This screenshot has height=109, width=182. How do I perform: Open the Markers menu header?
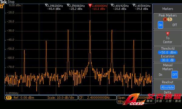(x=168, y=9)
